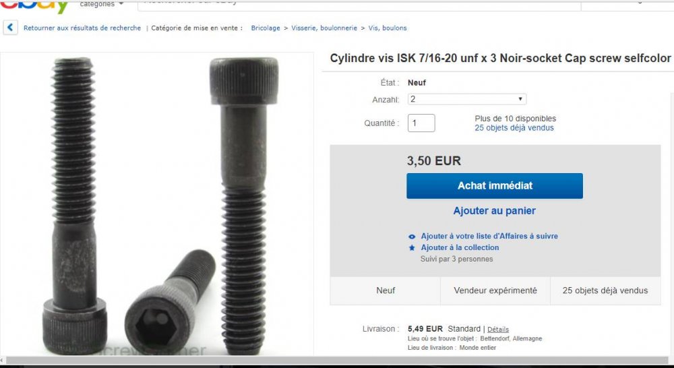Click Ajouter à la collection link
674x368 pixels.
click(460, 247)
